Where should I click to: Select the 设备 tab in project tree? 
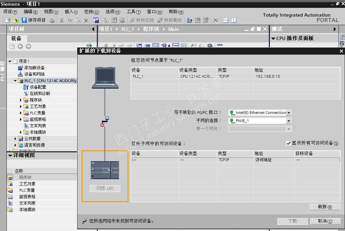pyautogui.click(x=16, y=38)
